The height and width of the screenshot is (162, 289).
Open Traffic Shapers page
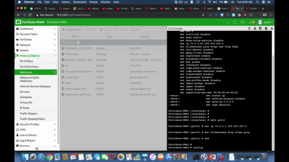[28, 113]
